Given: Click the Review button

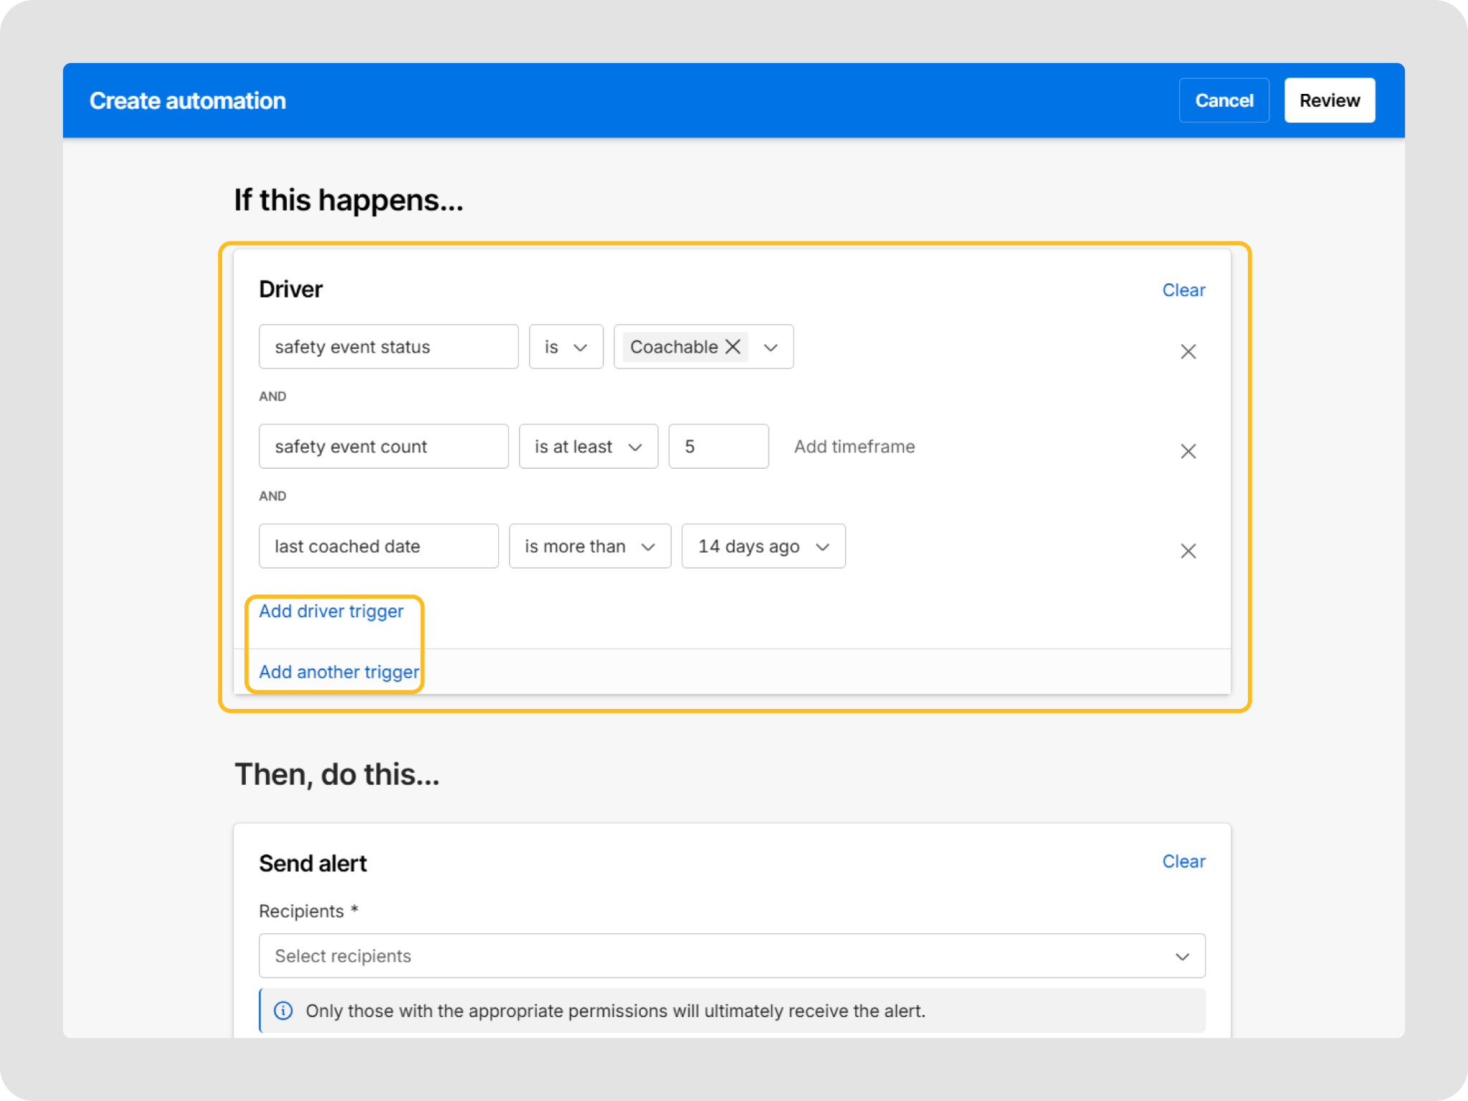Looking at the screenshot, I should 1329,100.
